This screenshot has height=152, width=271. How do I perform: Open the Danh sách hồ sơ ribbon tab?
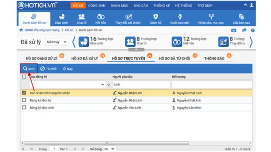point(34,19)
